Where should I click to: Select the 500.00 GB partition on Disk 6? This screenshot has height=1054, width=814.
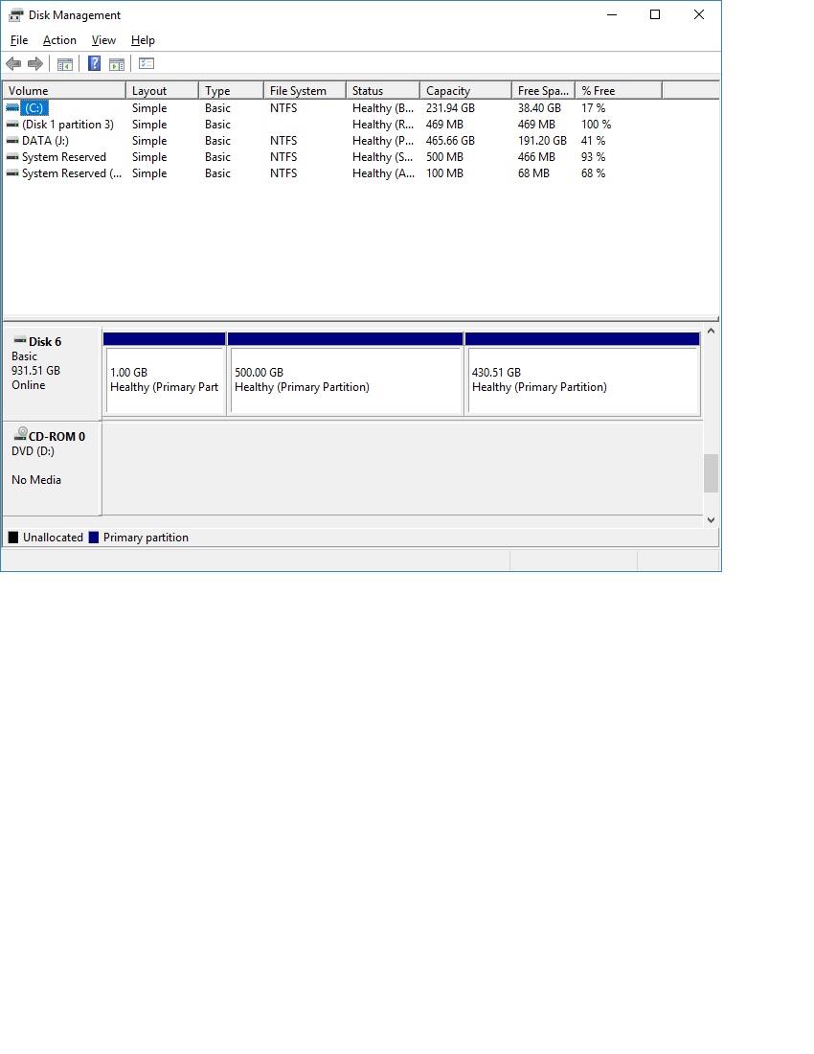click(x=346, y=374)
